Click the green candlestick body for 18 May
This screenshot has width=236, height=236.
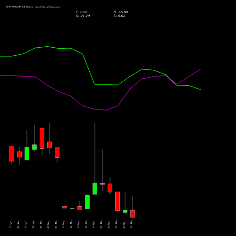click(87, 202)
